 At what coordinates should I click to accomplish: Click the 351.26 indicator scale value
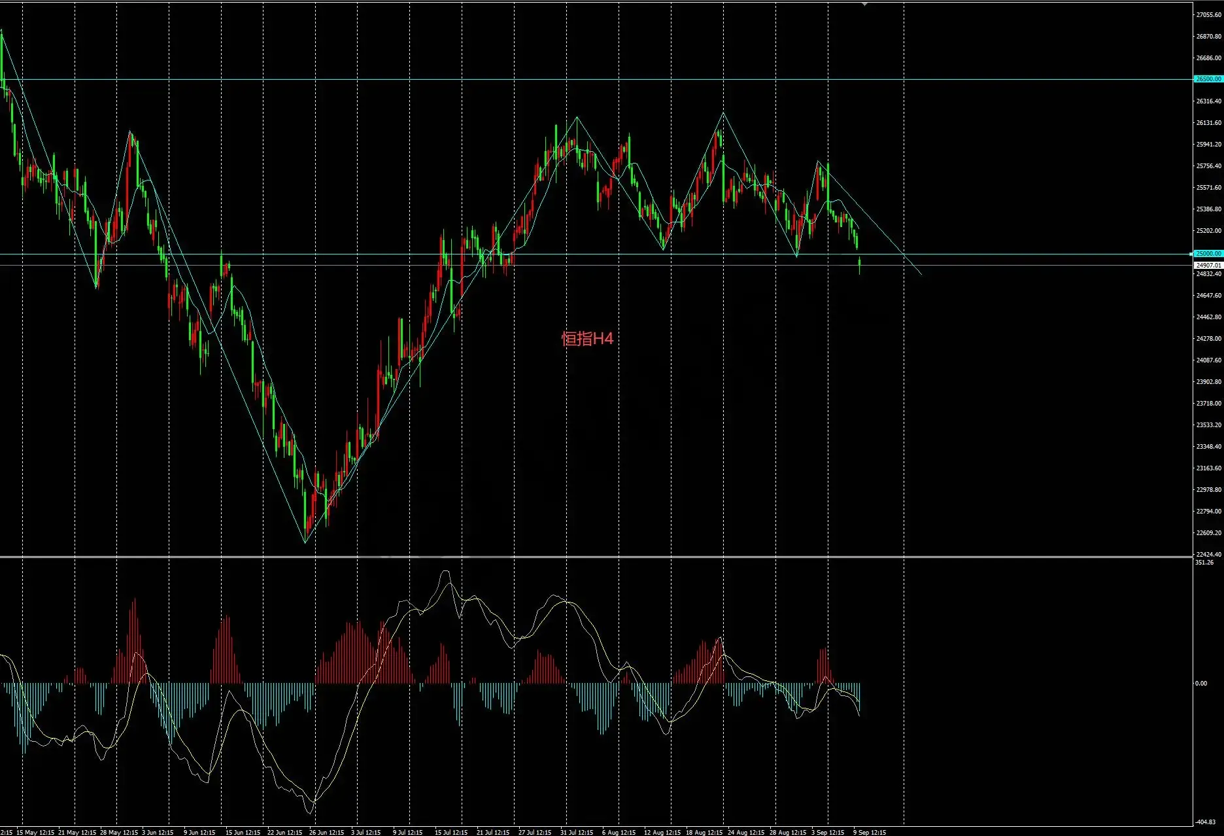1204,563
